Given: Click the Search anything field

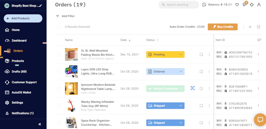Looking at the screenshot, I should click(x=179, y=5).
